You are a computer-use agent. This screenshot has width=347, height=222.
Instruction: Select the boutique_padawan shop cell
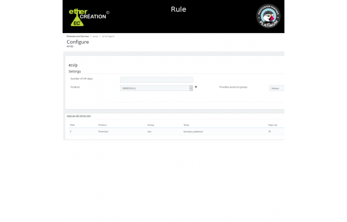[193, 131]
